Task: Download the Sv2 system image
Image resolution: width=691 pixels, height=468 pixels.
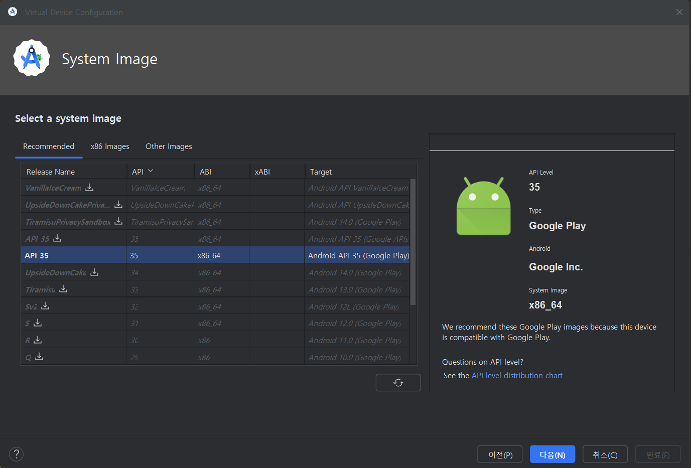Action: [45, 305]
